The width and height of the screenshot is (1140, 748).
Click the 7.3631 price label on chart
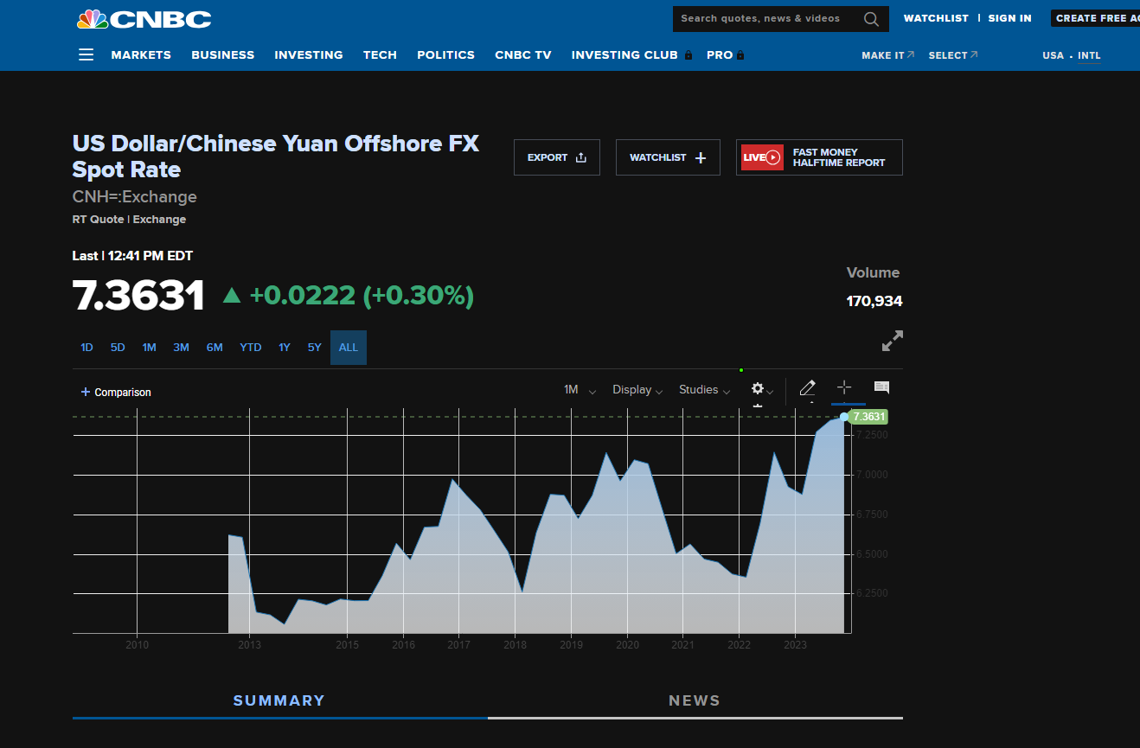pyautogui.click(x=868, y=417)
